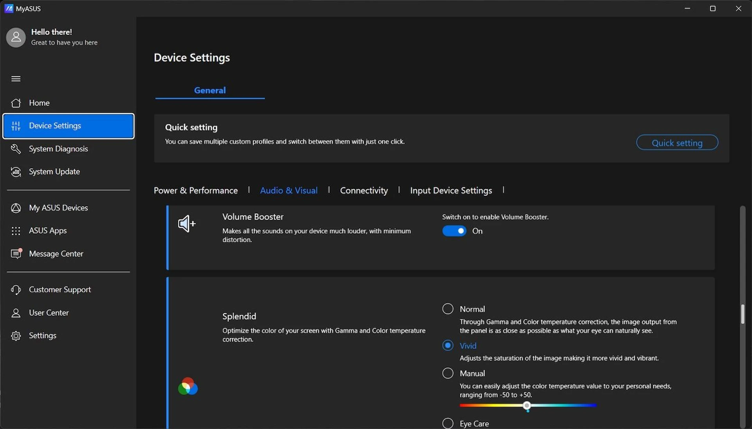752x429 pixels.
Task: Open System Diagnosis page
Action: pos(58,149)
